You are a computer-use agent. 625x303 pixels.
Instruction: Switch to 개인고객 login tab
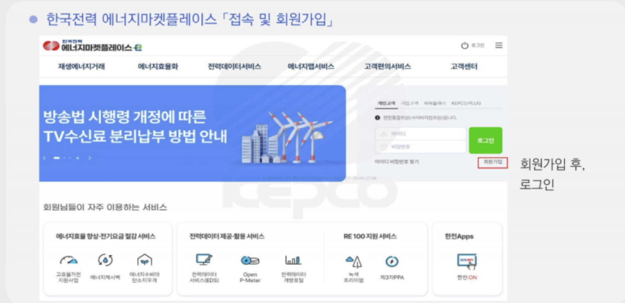click(386, 103)
